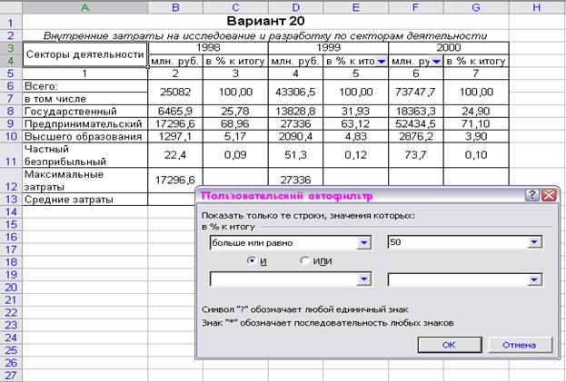
Task: Click the 'Средние затраты' row label
Action: [x=84, y=200]
